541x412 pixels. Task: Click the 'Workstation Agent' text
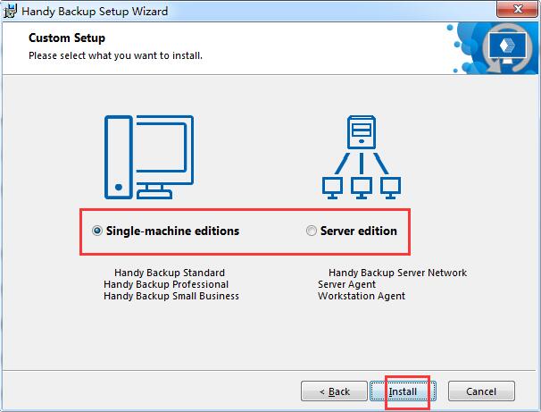tap(362, 296)
